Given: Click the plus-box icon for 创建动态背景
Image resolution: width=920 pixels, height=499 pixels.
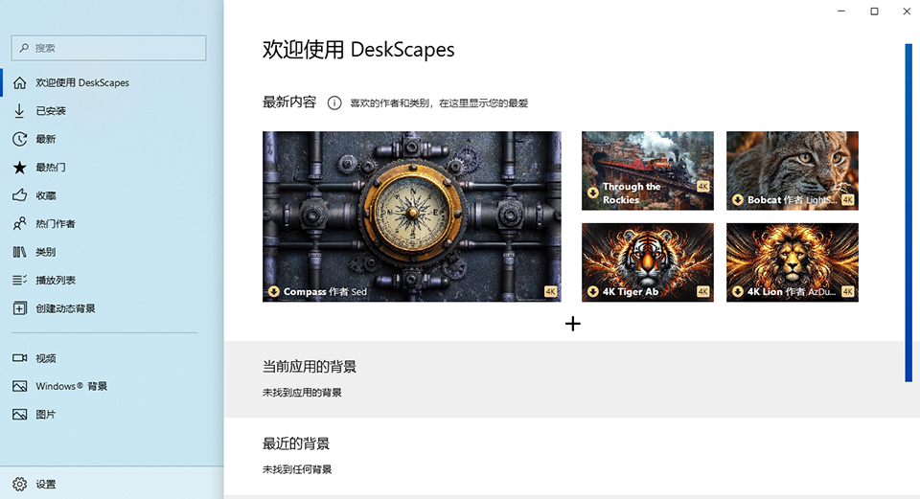Looking at the screenshot, I should (x=19, y=307).
